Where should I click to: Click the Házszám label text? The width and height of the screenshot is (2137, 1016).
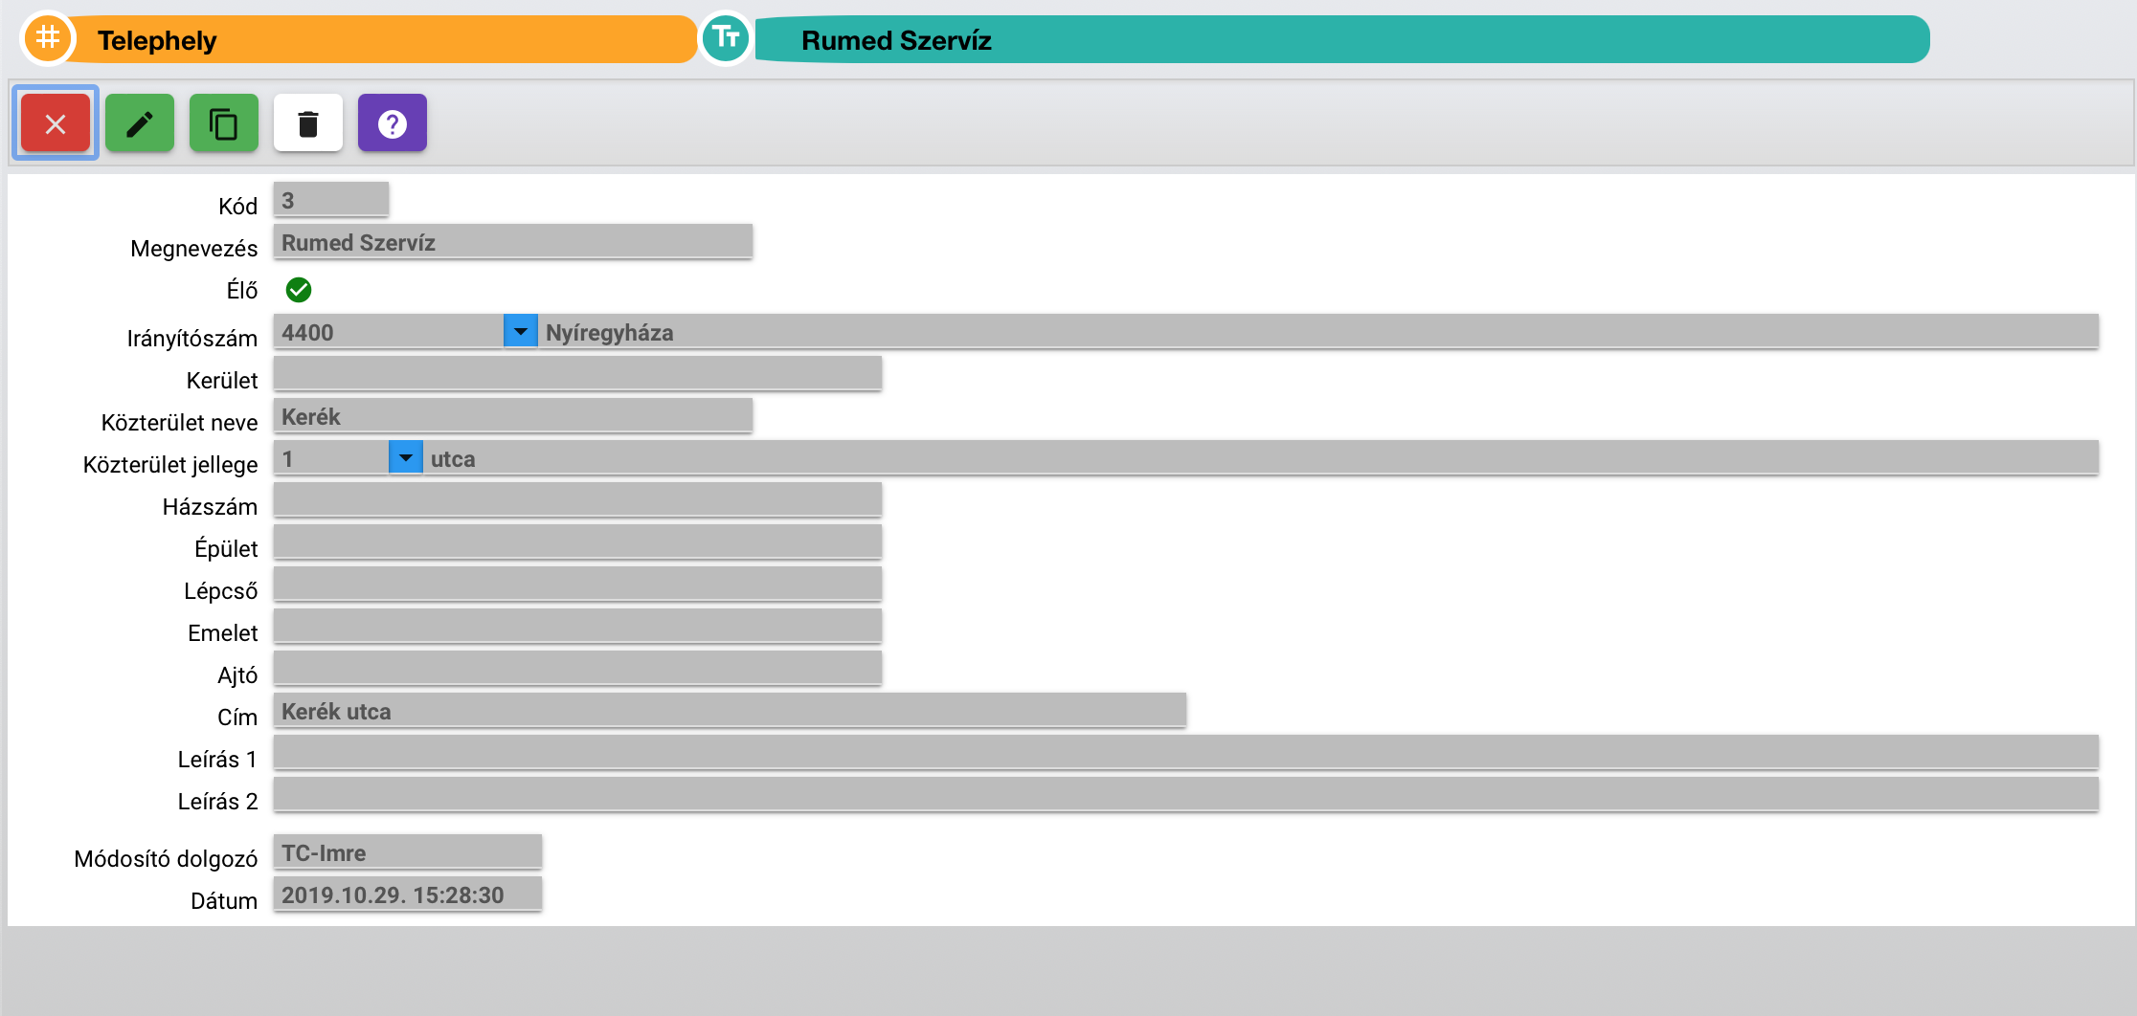coord(210,507)
